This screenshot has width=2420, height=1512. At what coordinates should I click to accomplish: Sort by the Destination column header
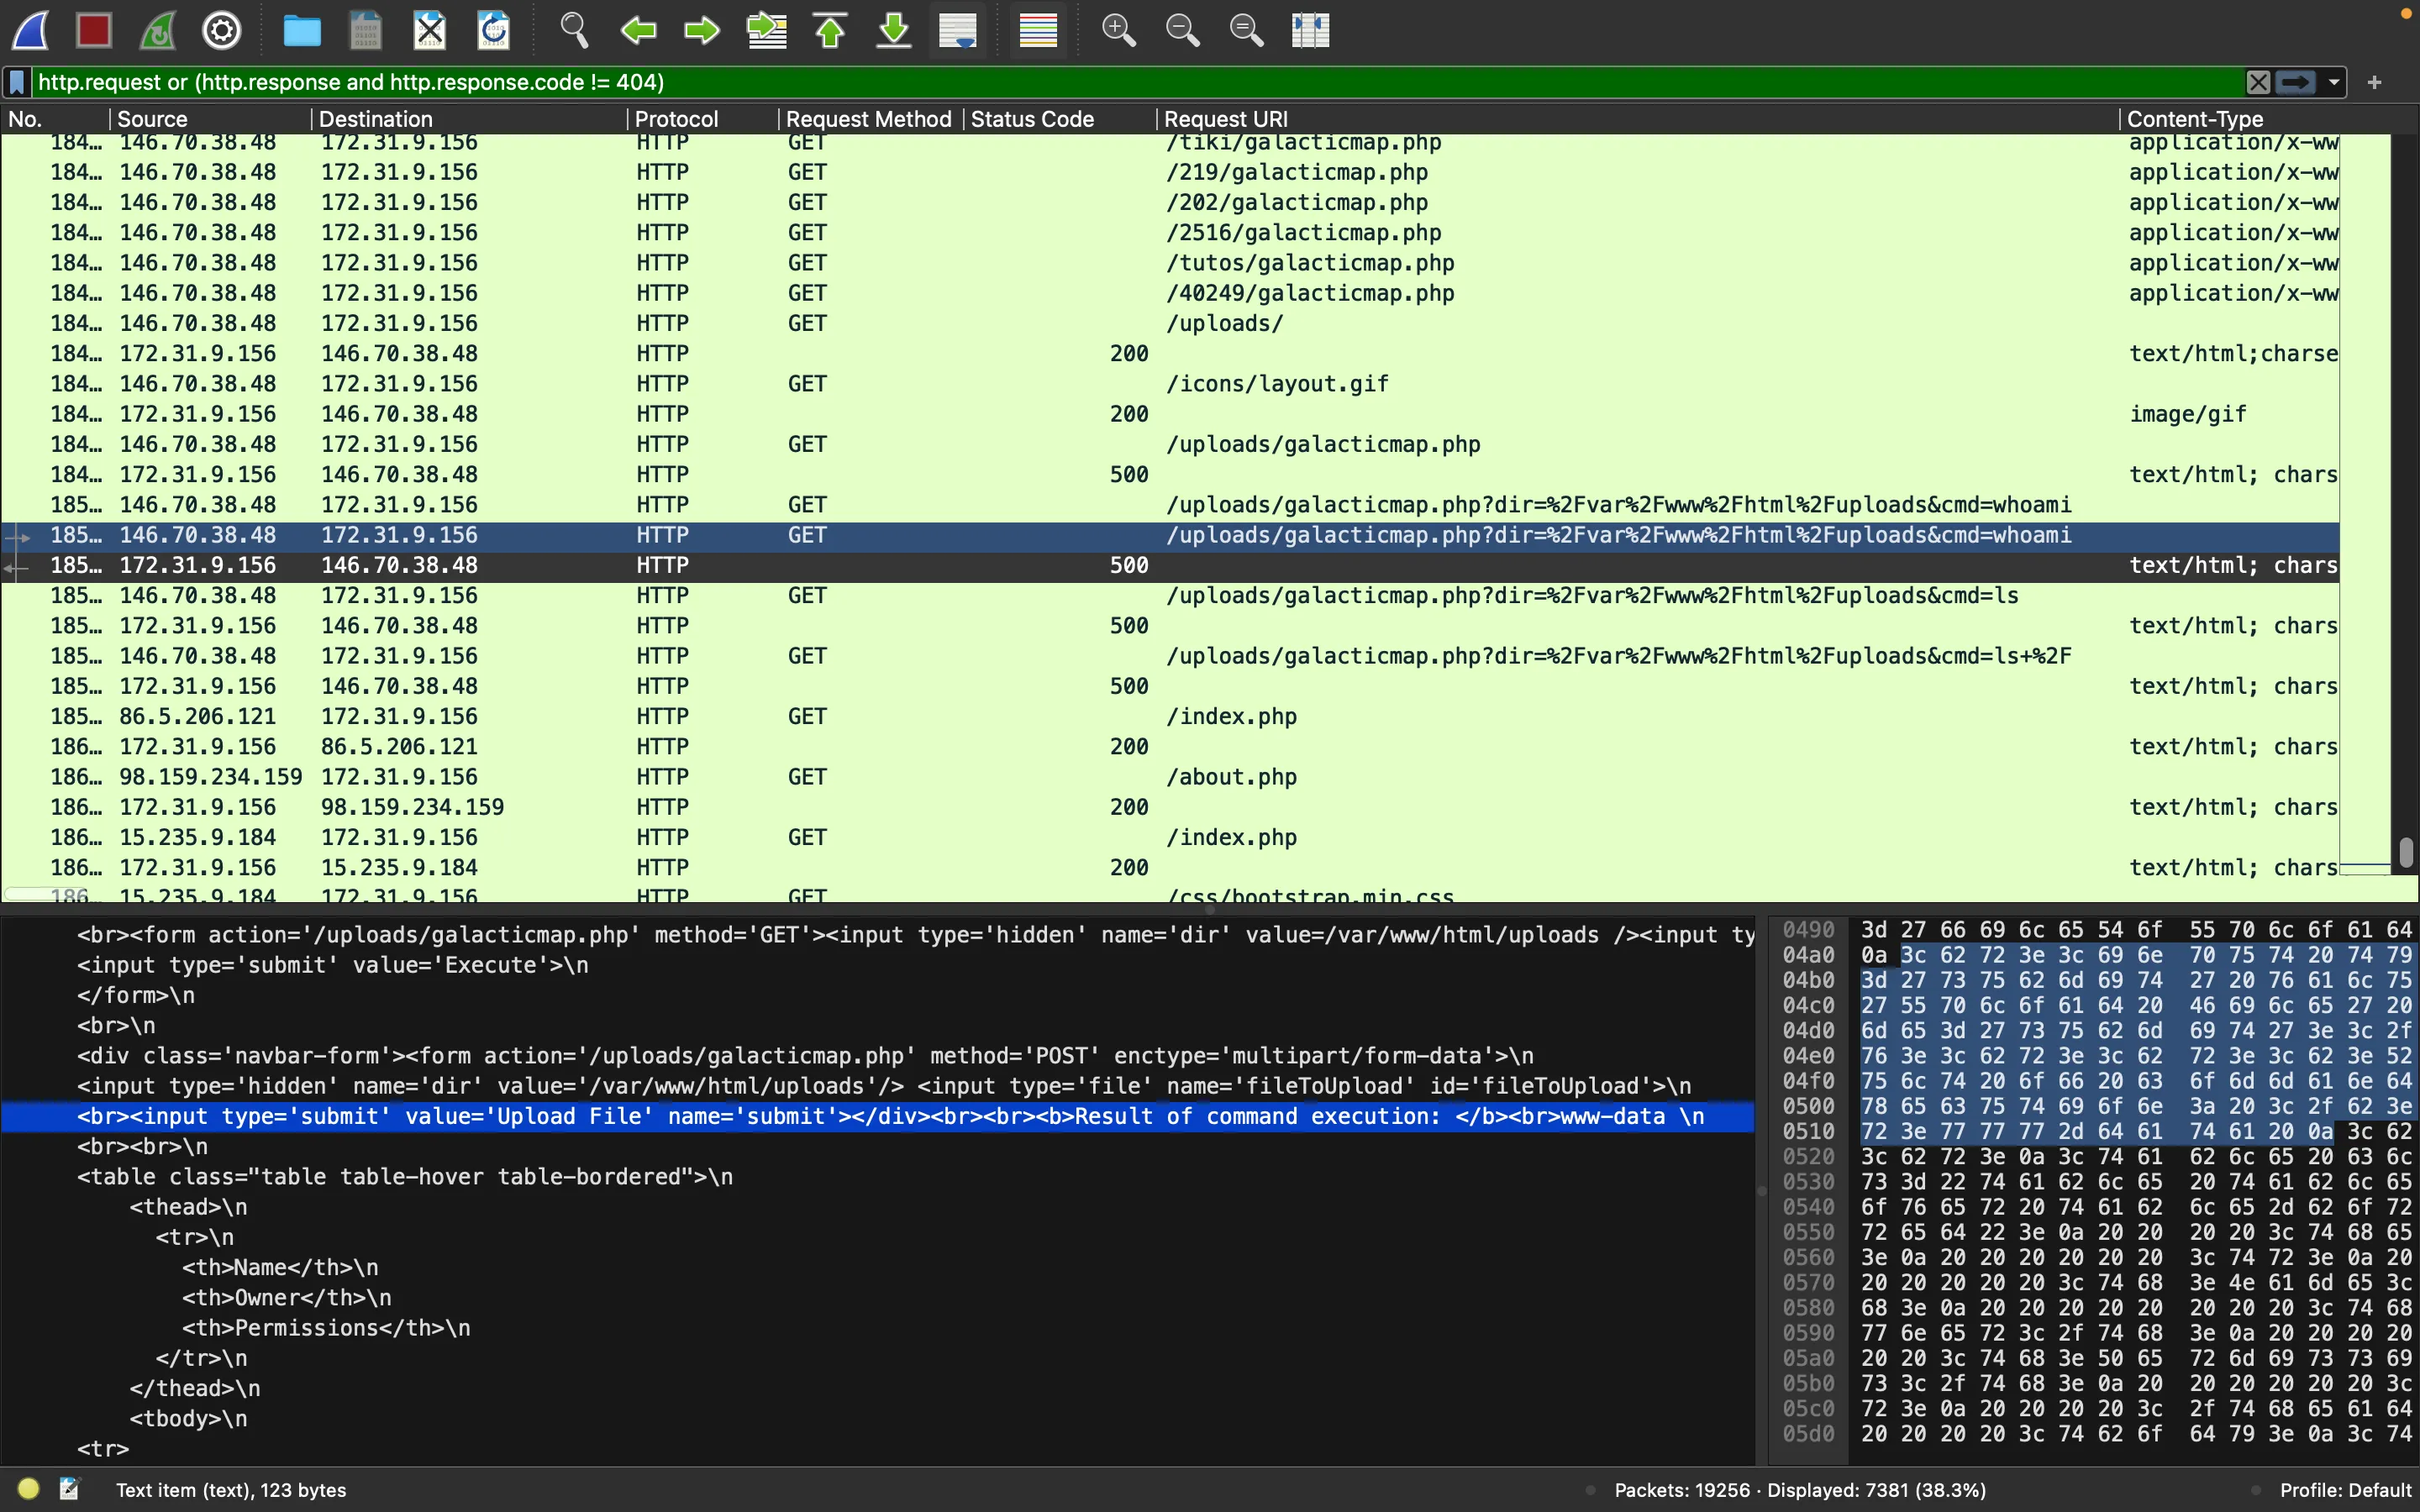click(x=468, y=119)
